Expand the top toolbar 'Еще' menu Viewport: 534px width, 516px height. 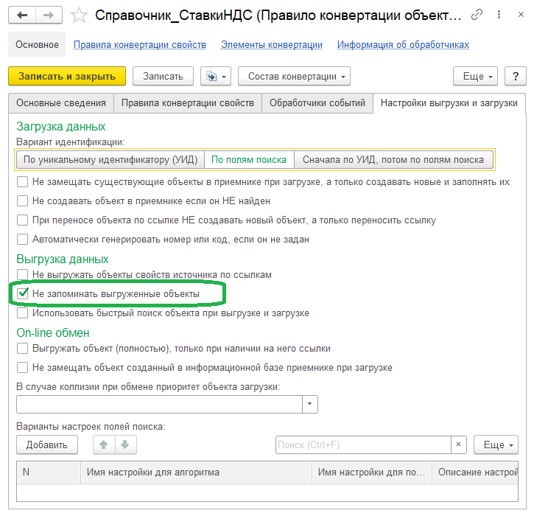[475, 76]
